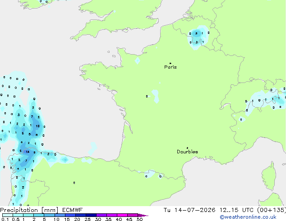Viewport: 286px width, 221px height.
Task: Click the black dot marker above Dourbies
Action: pyautogui.click(x=187, y=148)
